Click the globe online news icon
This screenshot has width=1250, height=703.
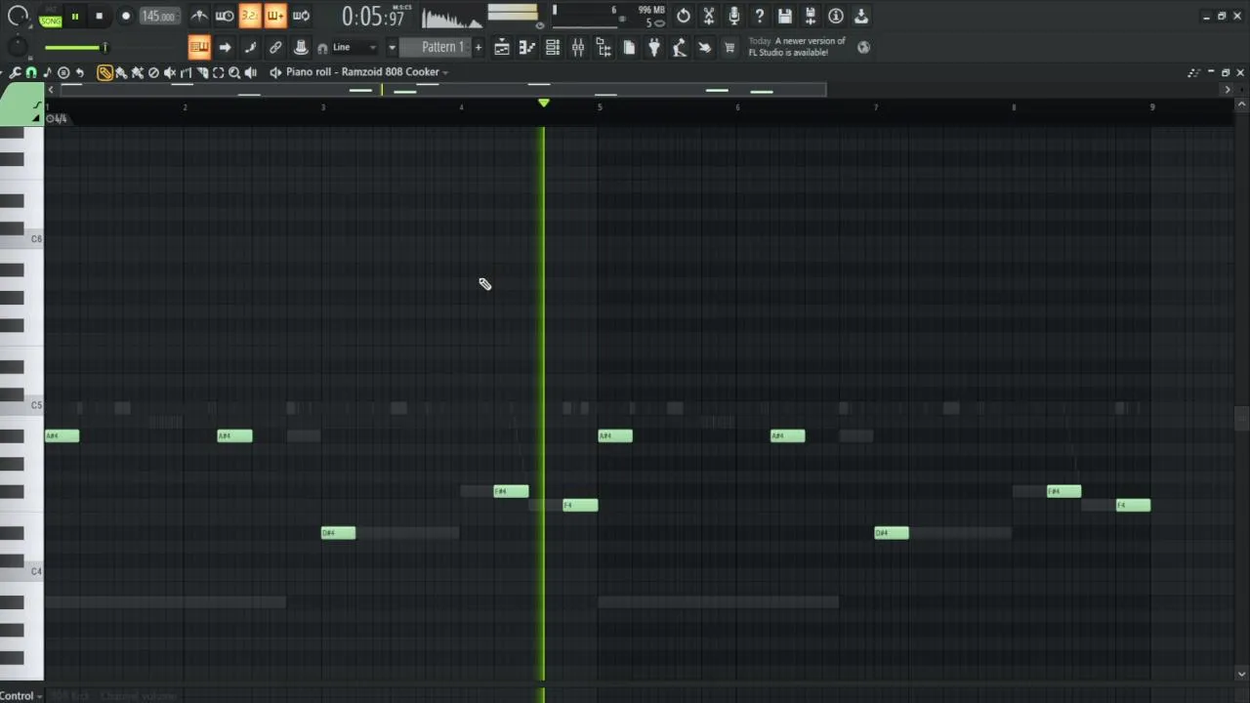(863, 47)
